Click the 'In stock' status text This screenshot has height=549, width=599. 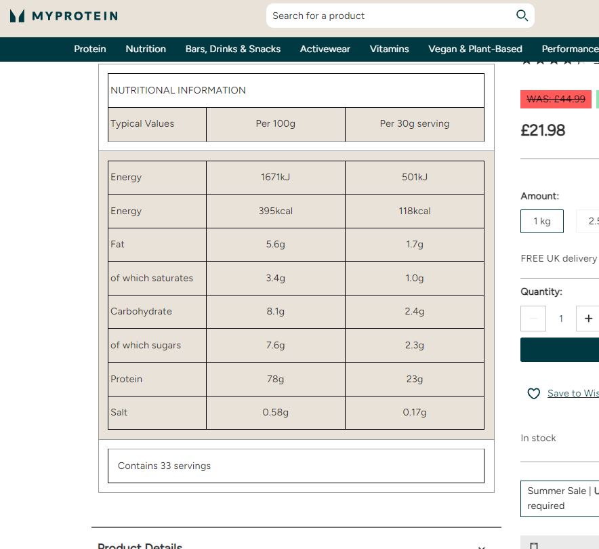click(x=538, y=439)
